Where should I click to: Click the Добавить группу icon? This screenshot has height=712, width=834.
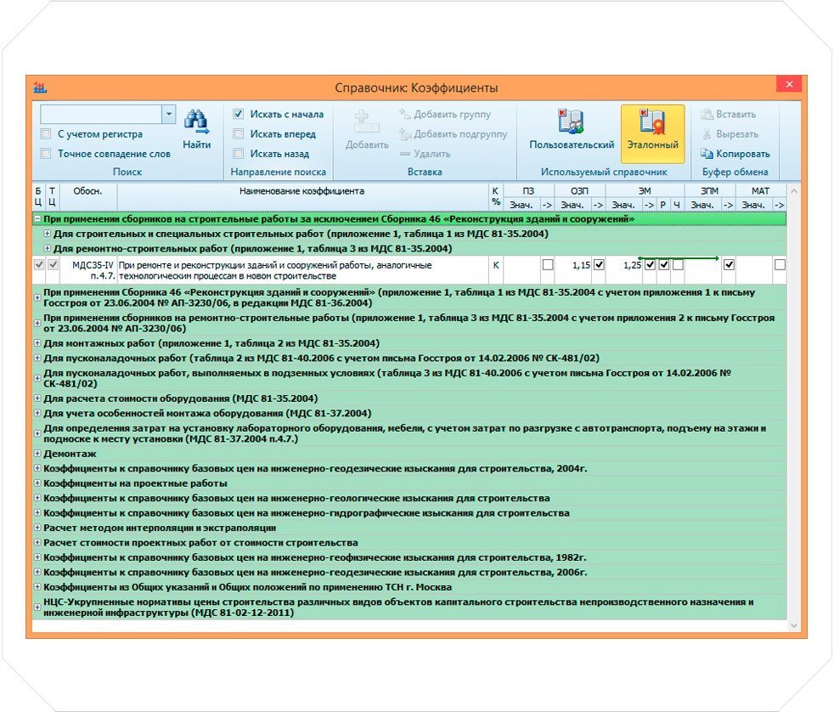coord(405,115)
